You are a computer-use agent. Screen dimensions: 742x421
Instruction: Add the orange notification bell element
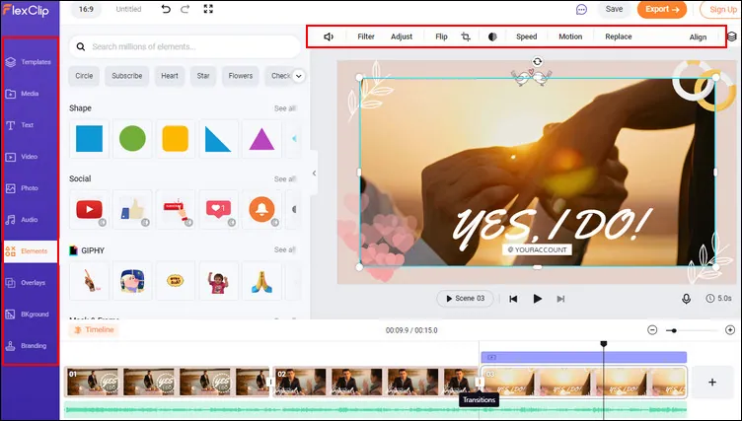tap(261, 209)
